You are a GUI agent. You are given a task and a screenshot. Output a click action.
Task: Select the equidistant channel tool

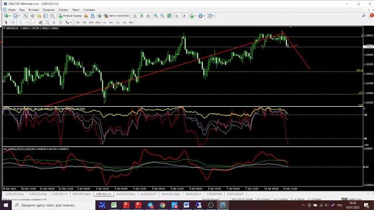tap(40, 22)
